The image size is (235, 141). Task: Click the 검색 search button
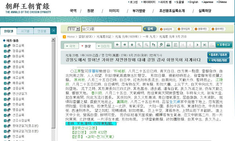coord(149,29)
